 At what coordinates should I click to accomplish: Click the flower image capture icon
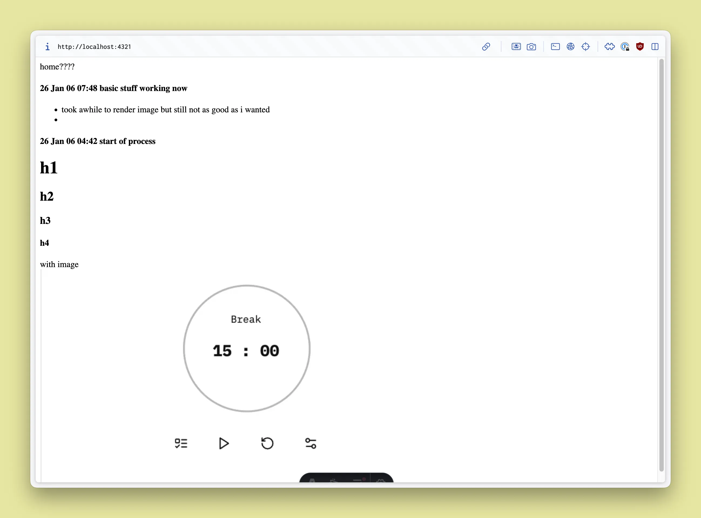point(516,47)
